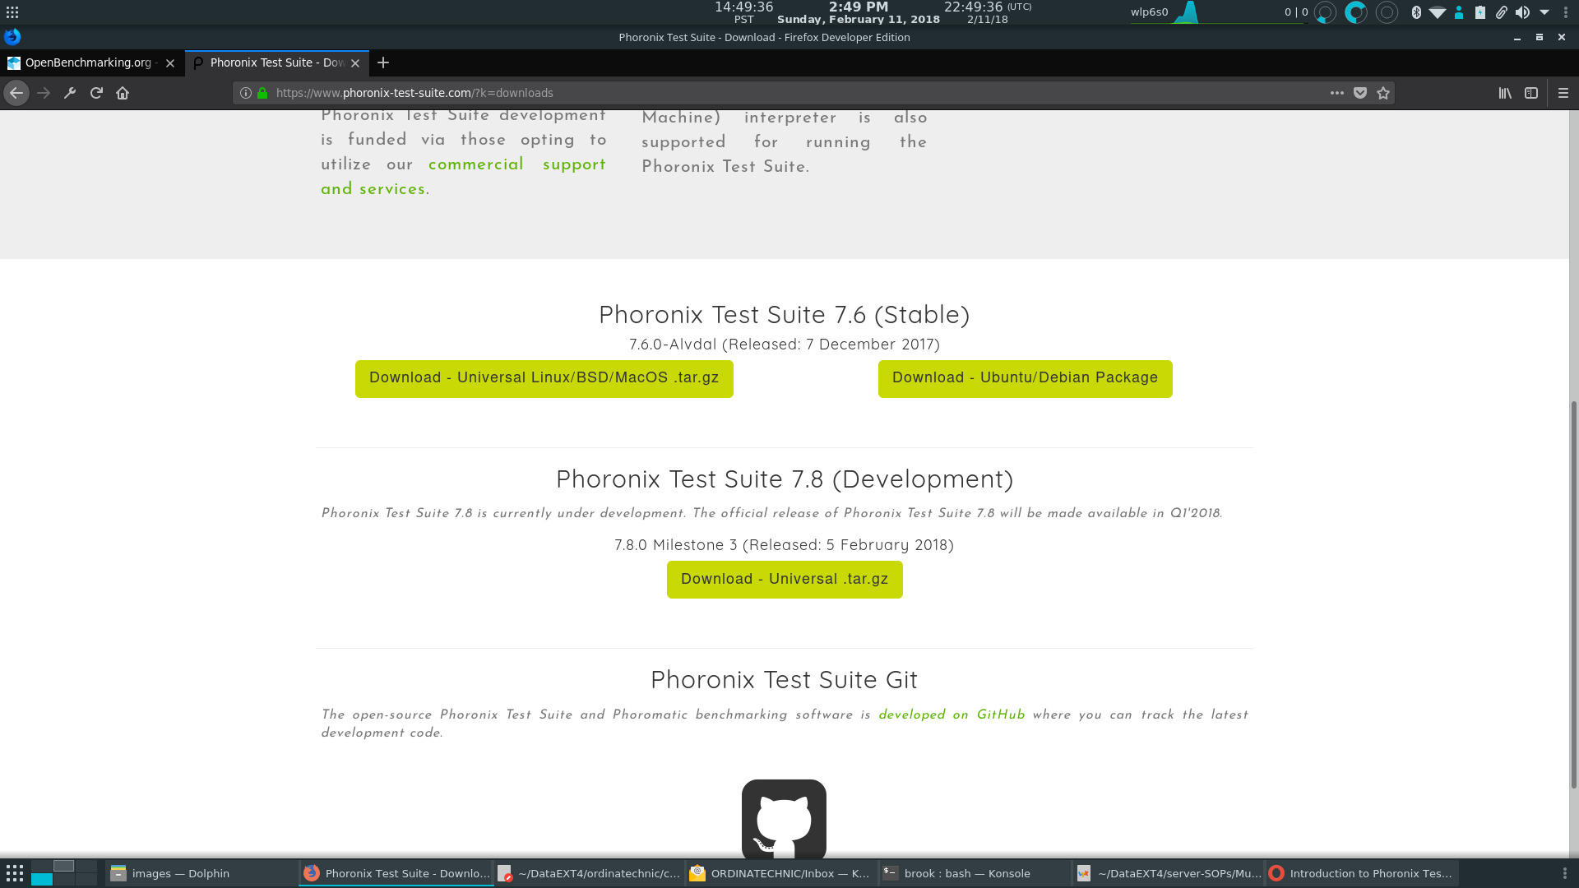Go back using the browser back arrow
This screenshot has width=1579, height=888.
click(16, 93)
